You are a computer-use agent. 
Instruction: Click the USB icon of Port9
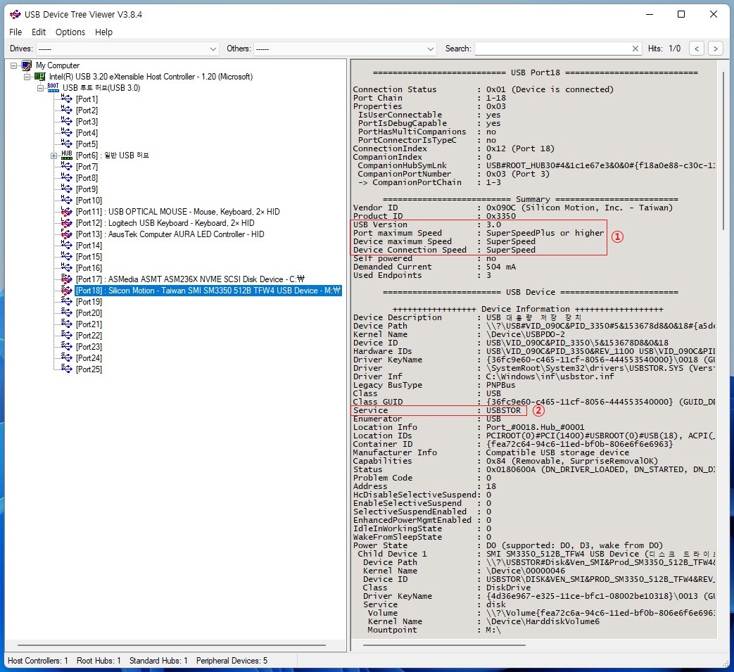66,189
